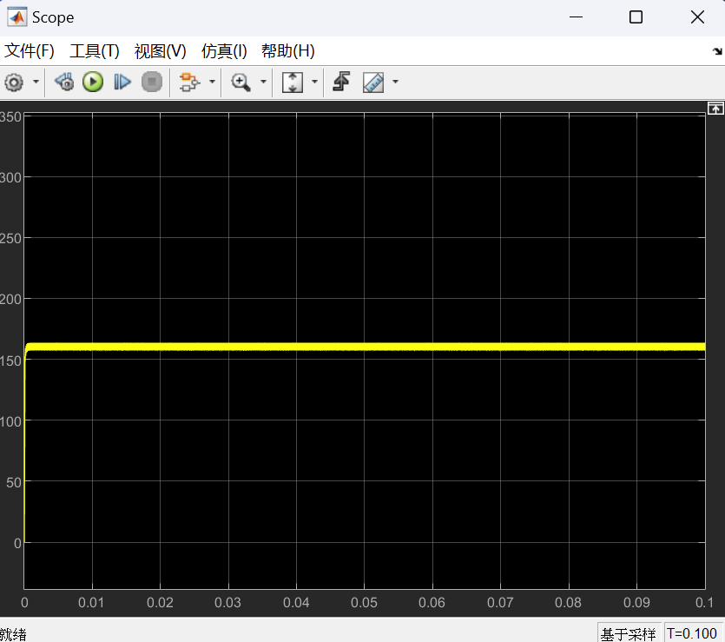
Task: Click the highlight Simulink block icon
Action: point(189,83)
